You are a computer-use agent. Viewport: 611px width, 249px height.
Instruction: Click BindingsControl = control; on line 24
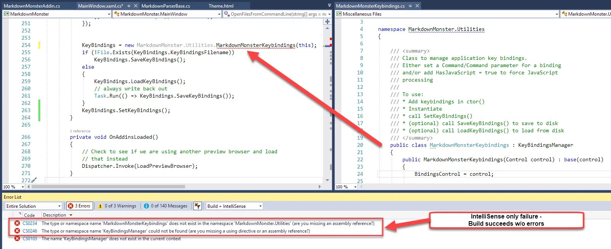(x=454, y=174)
